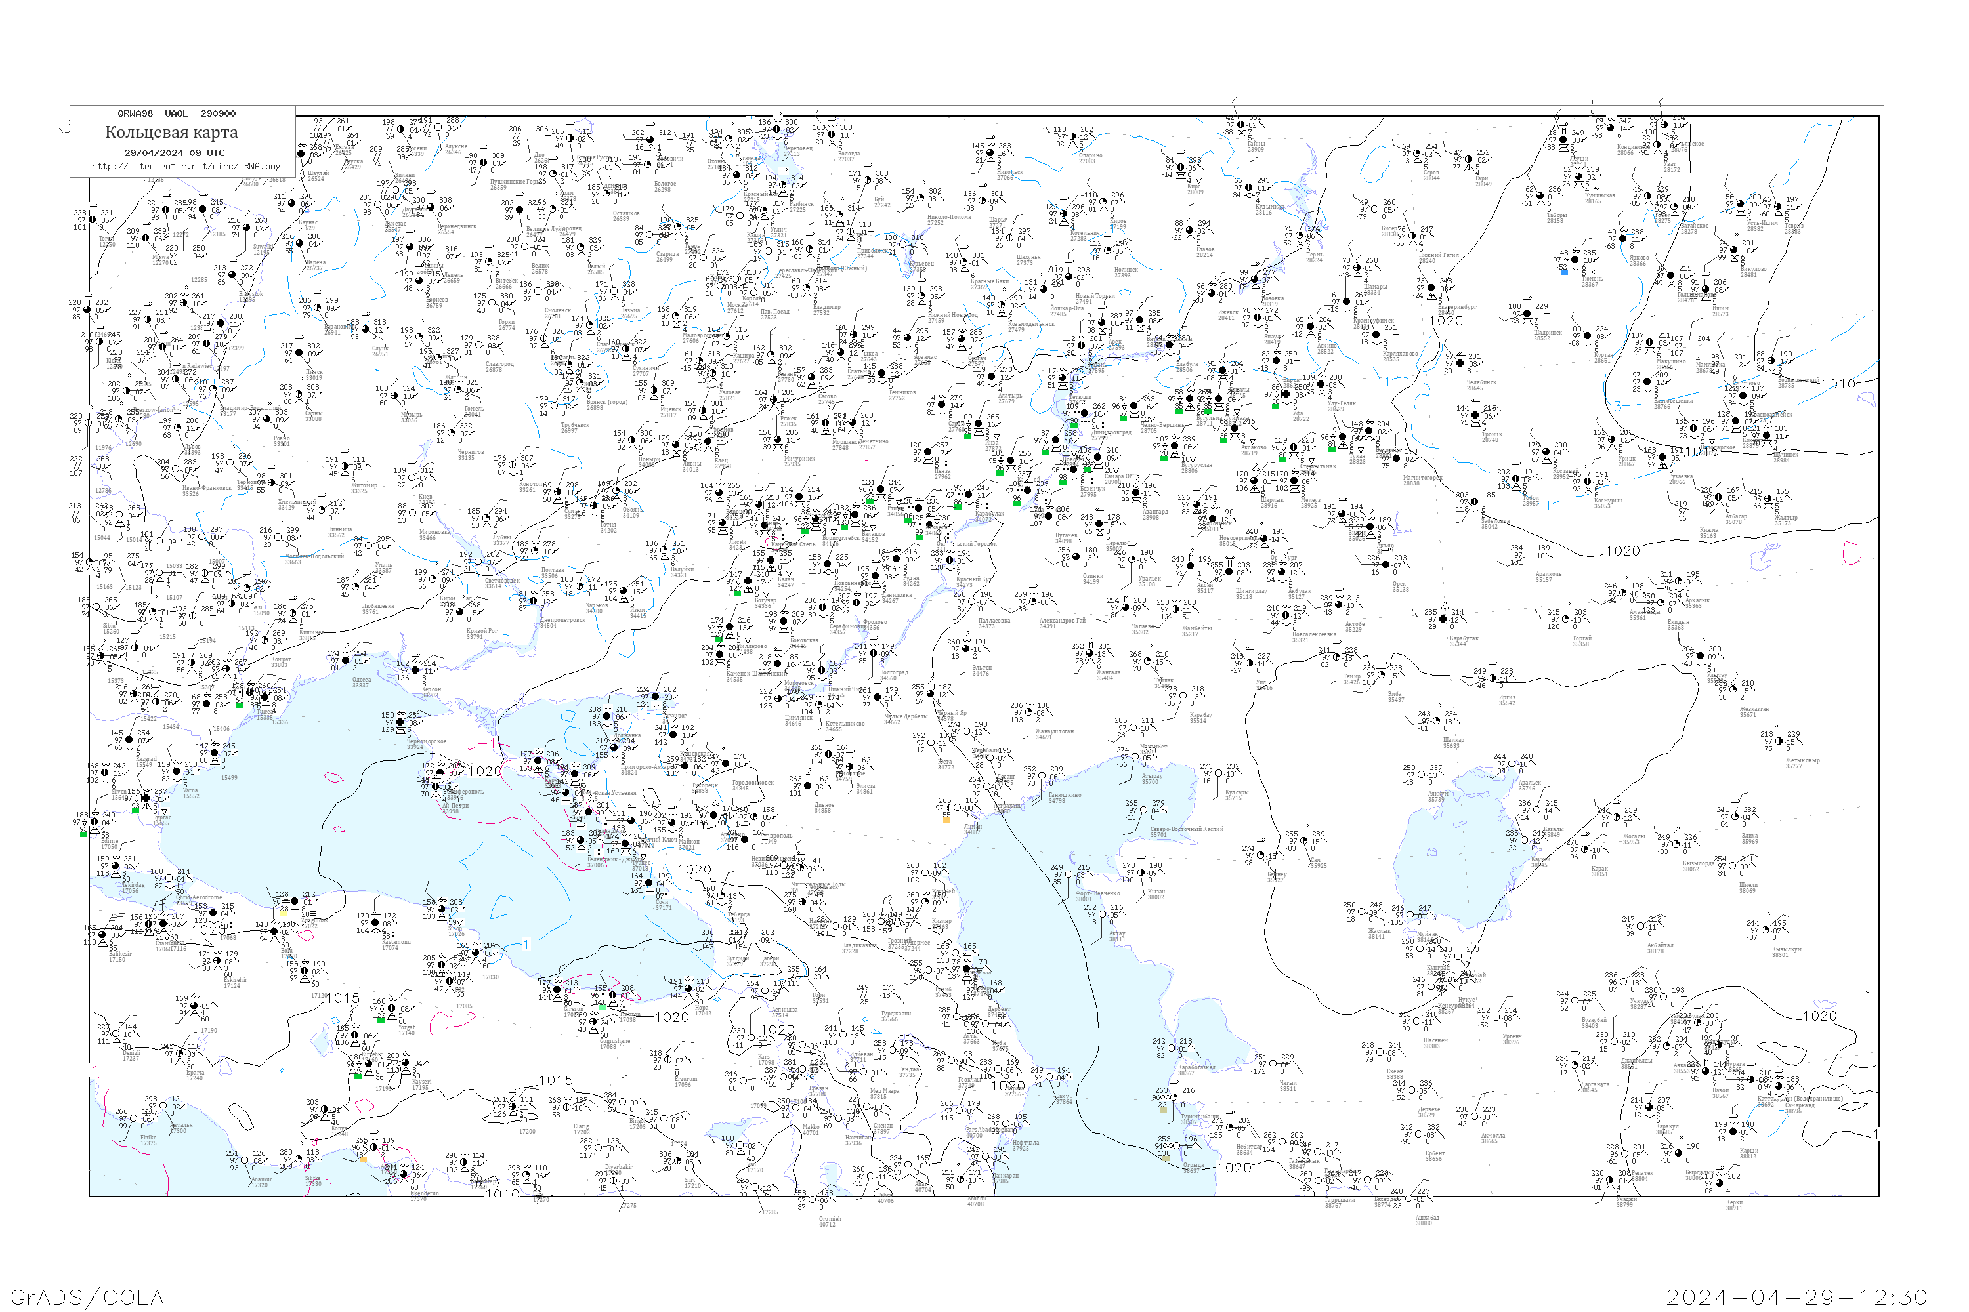Click the Троицк 28748 station circle symbol

click(1476, 416)
